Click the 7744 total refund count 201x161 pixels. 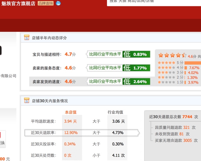[187, 117]
